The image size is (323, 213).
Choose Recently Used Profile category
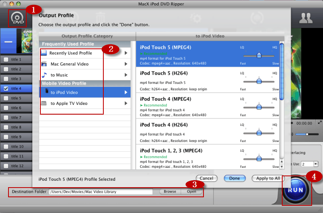click(x=85, y=53)
